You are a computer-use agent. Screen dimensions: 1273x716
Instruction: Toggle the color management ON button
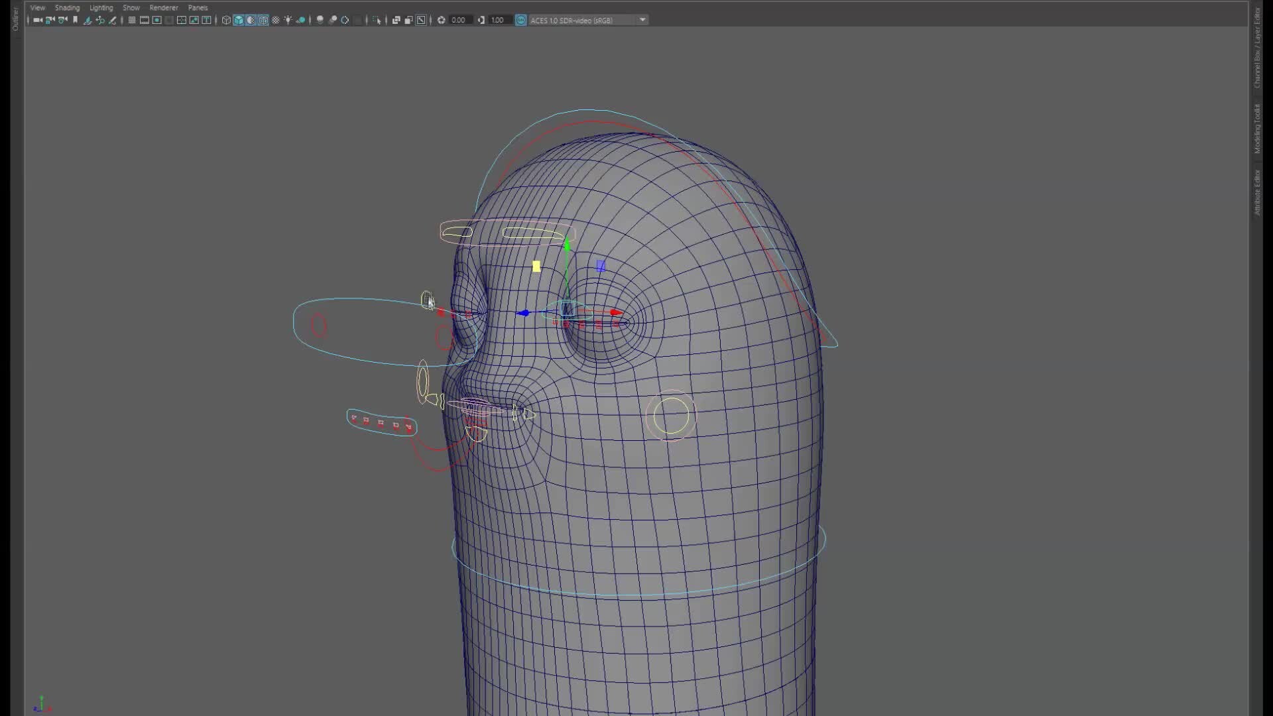tap(521, 21)
